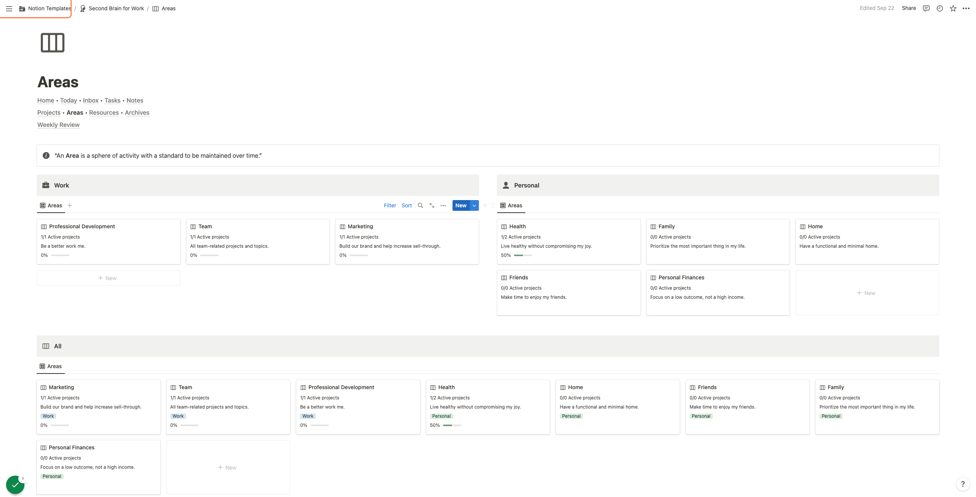Search the Work Areas database

pos(421,205)
